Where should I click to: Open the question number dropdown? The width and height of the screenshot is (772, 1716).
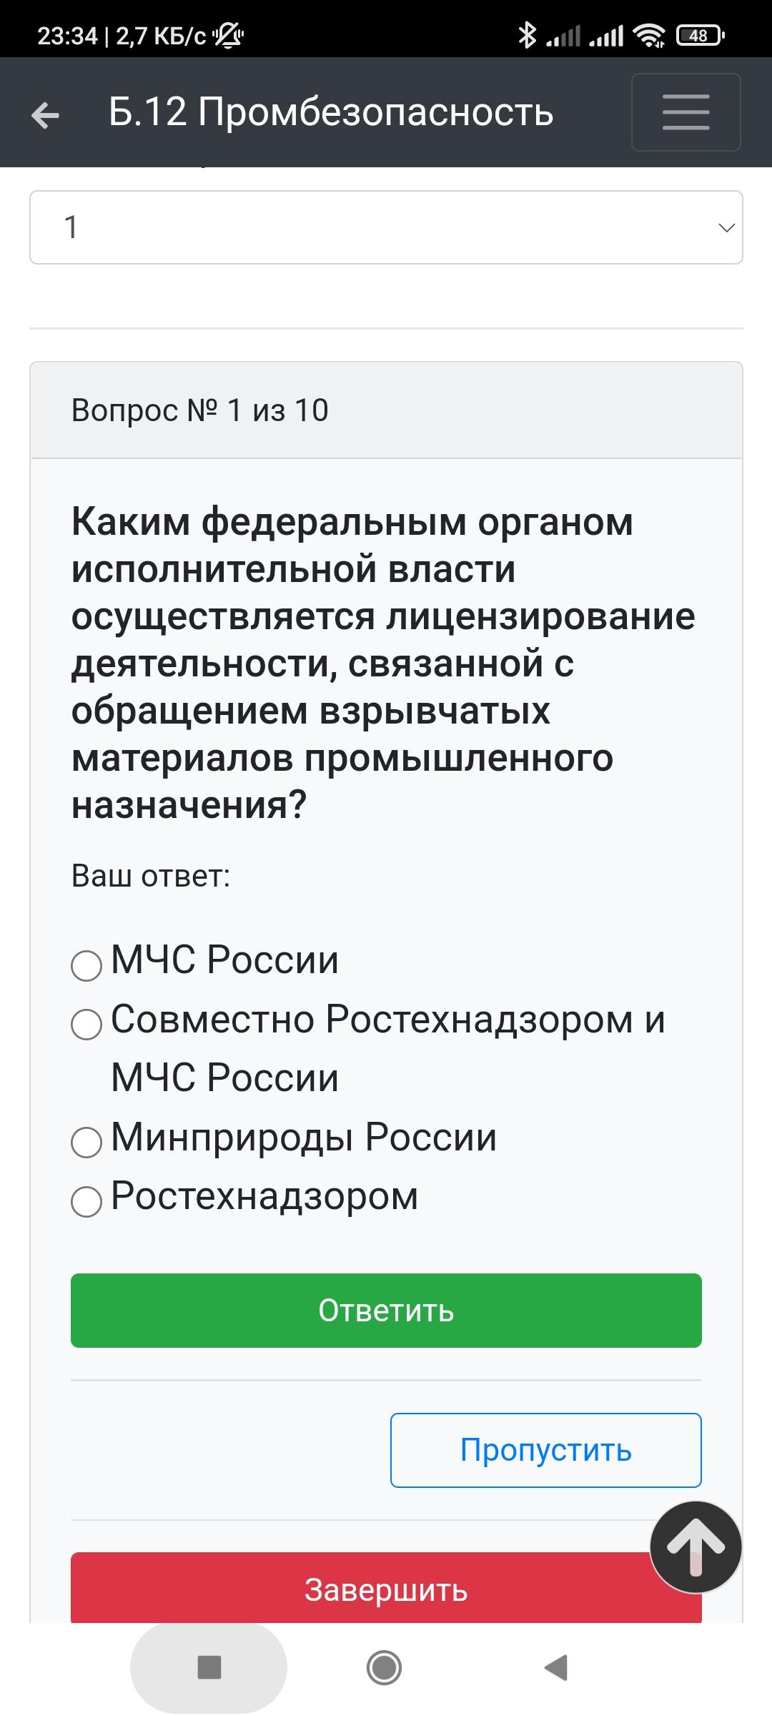pos(386,227)
